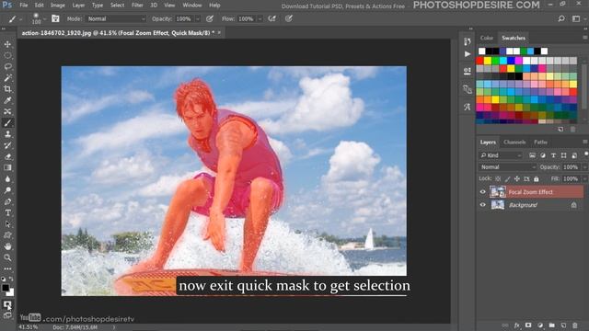Pick the pure red swatch

[x=480, y=61]
